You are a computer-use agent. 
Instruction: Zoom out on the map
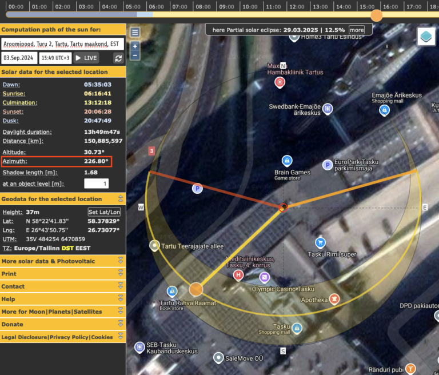pos(135,55)
